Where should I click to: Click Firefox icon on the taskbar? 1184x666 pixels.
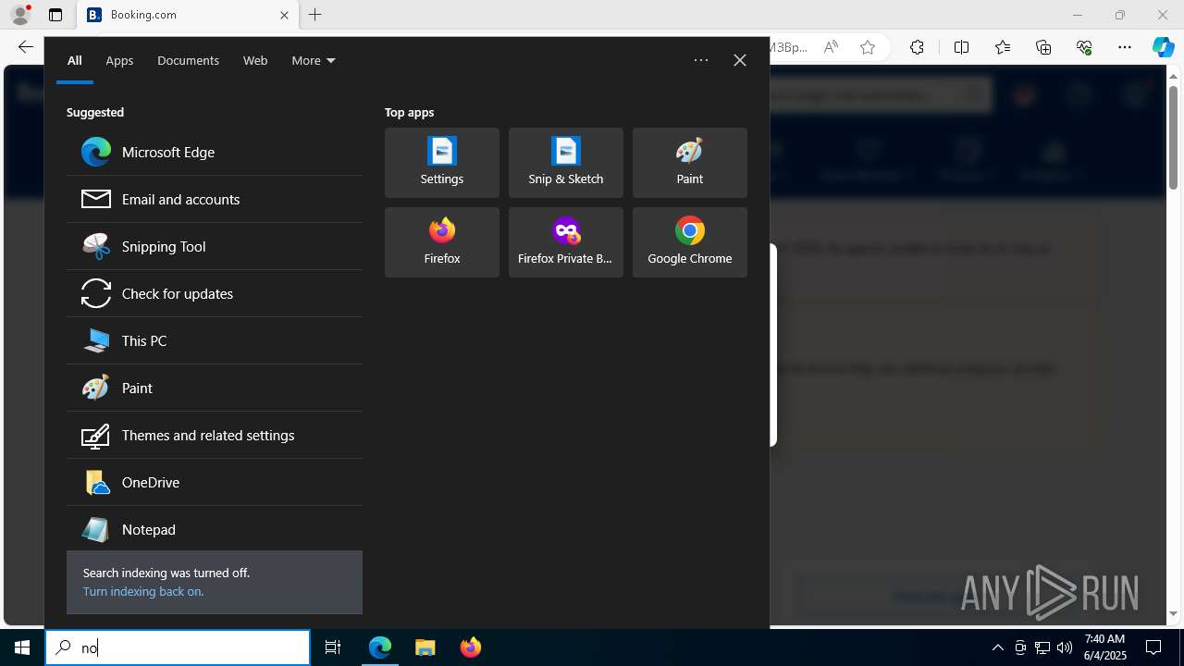coord(471,647)
